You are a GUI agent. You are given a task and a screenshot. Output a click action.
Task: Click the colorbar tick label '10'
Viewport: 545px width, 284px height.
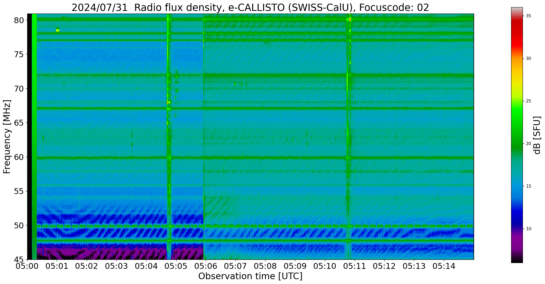528,229
